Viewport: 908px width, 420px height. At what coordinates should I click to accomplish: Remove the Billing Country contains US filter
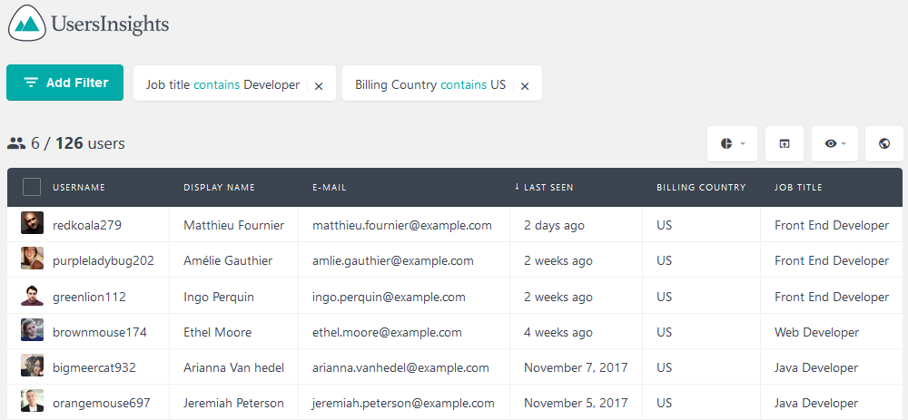[525, 86]
